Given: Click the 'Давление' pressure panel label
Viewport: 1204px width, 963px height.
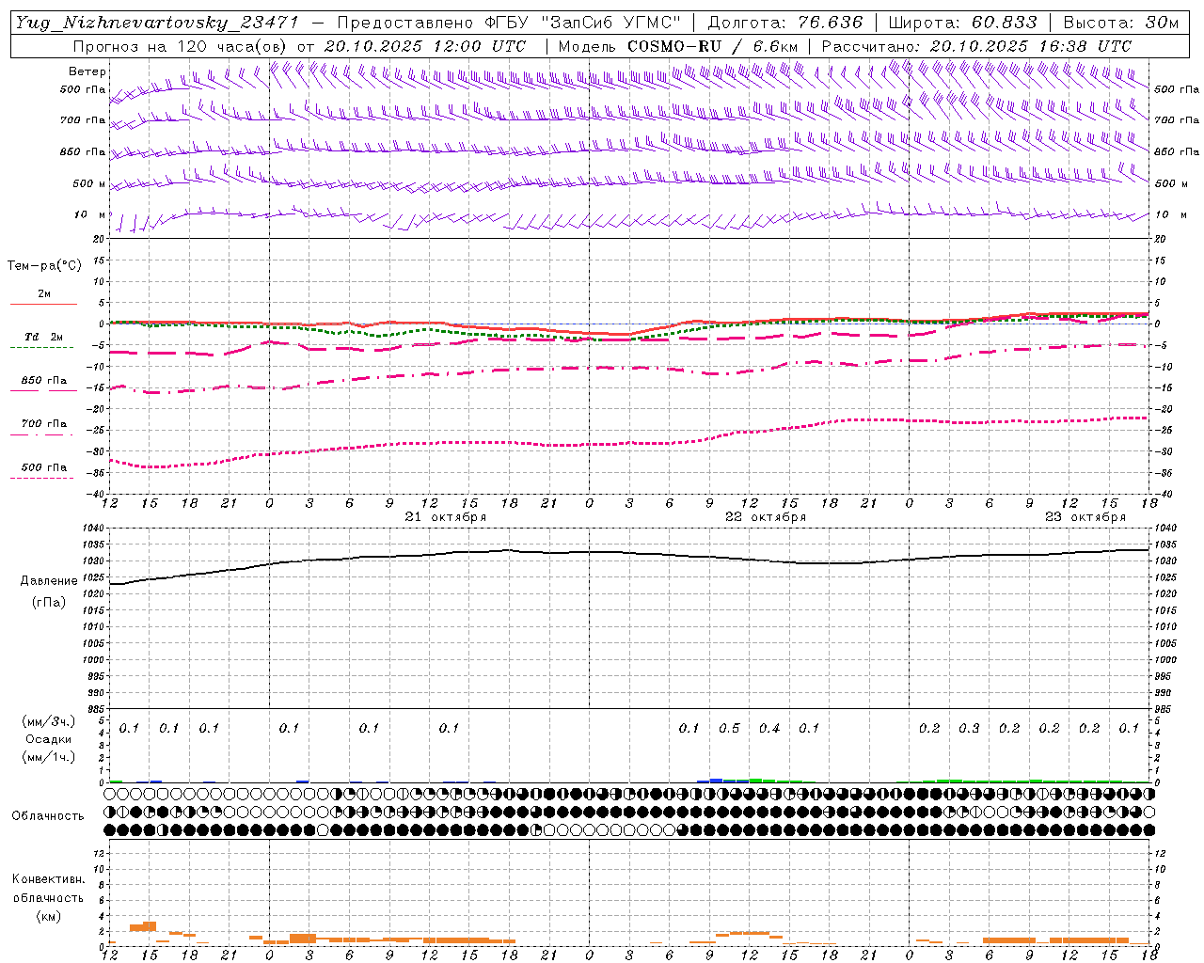Looking at the screenshot, I should (49, 580).
